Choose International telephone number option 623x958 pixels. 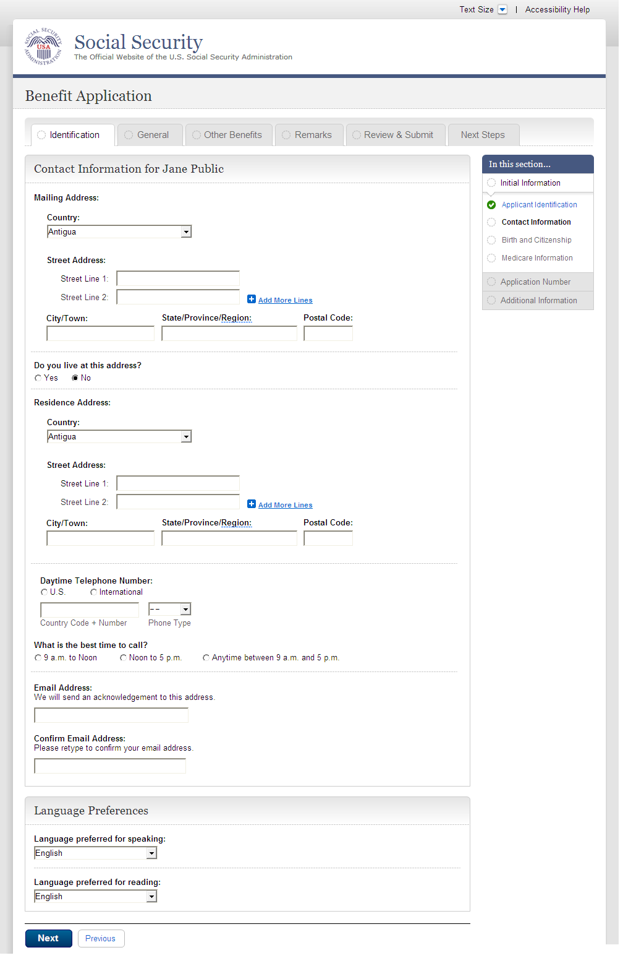click(94, 592)
